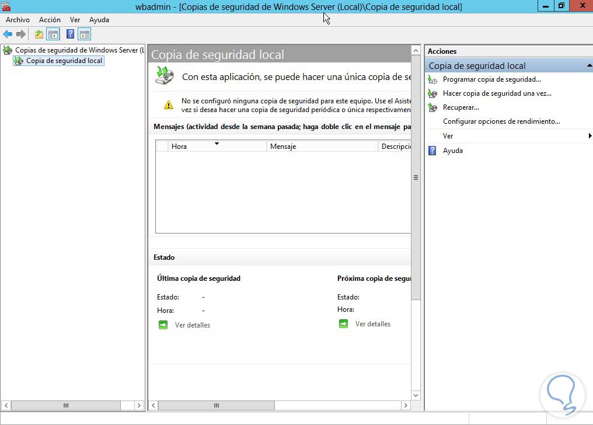Screen dimensions: 593x425
Task: Click Programar copia de seguridad... action
Action: tap(491, 79)
